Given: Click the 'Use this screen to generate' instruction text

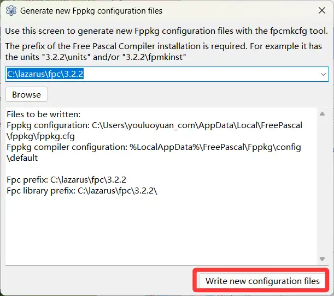Looking at the screenshot, I should 166,31.
